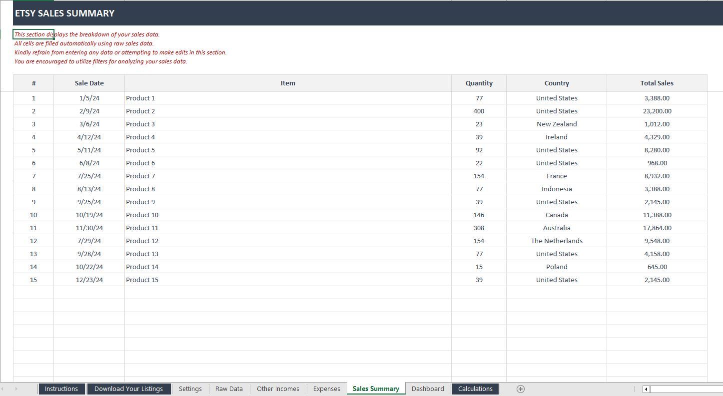Image resolution: width=723 pixels, height=396 pixels.
Task: Open the Instructions sheet tab
Action: [61, 389]
